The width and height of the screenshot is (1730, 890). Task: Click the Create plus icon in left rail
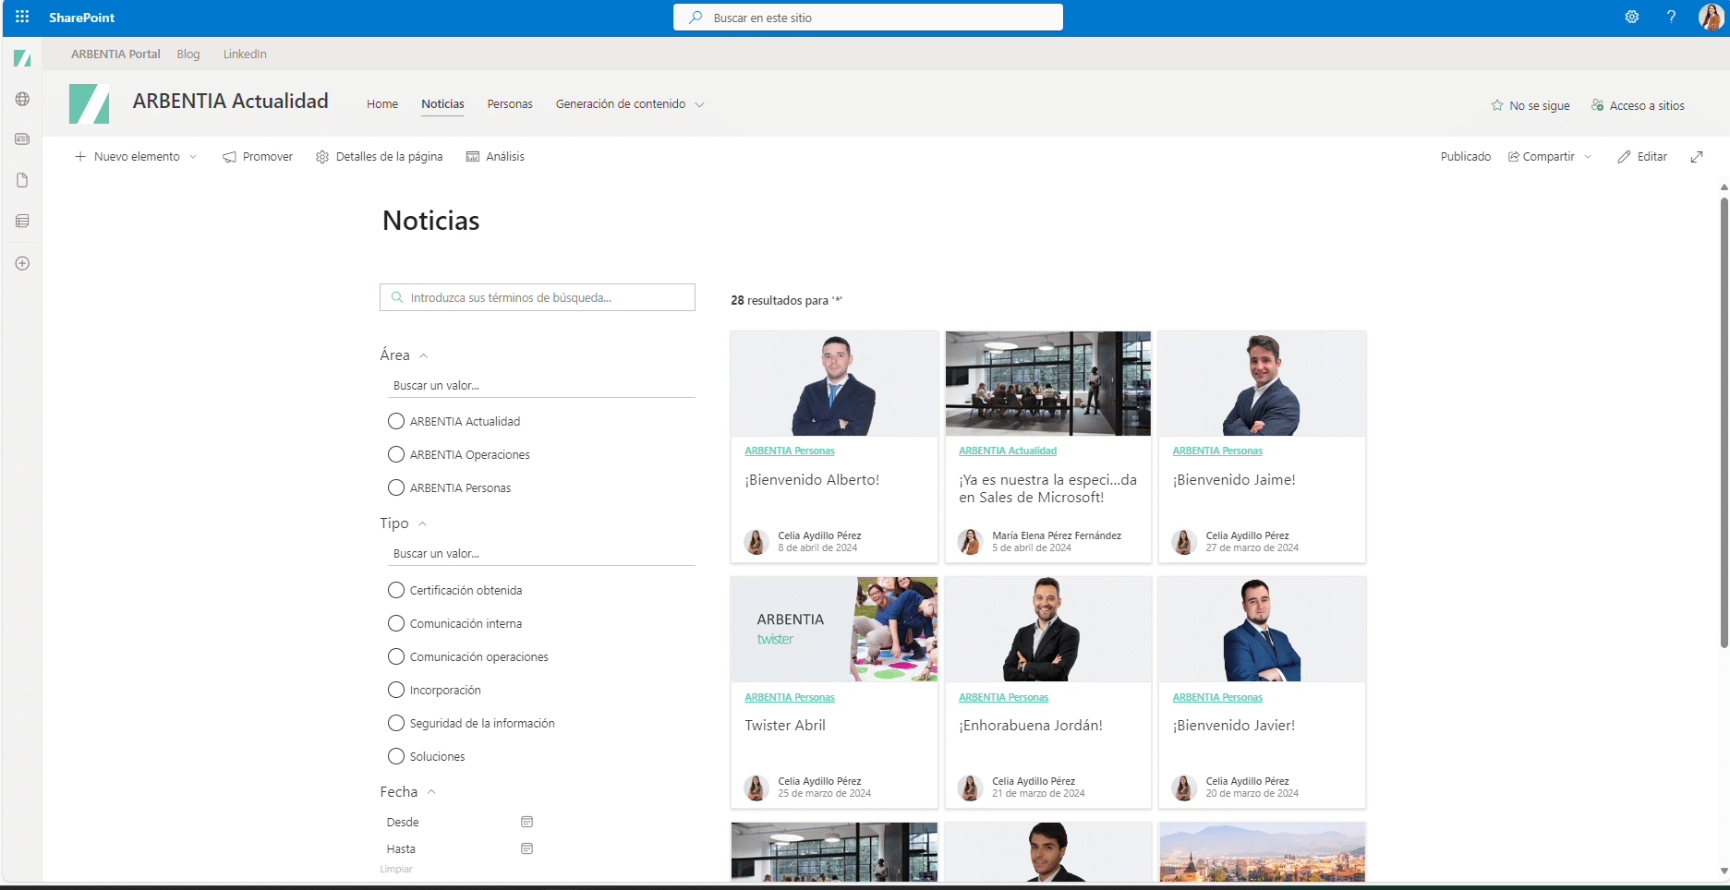point(22,263)
